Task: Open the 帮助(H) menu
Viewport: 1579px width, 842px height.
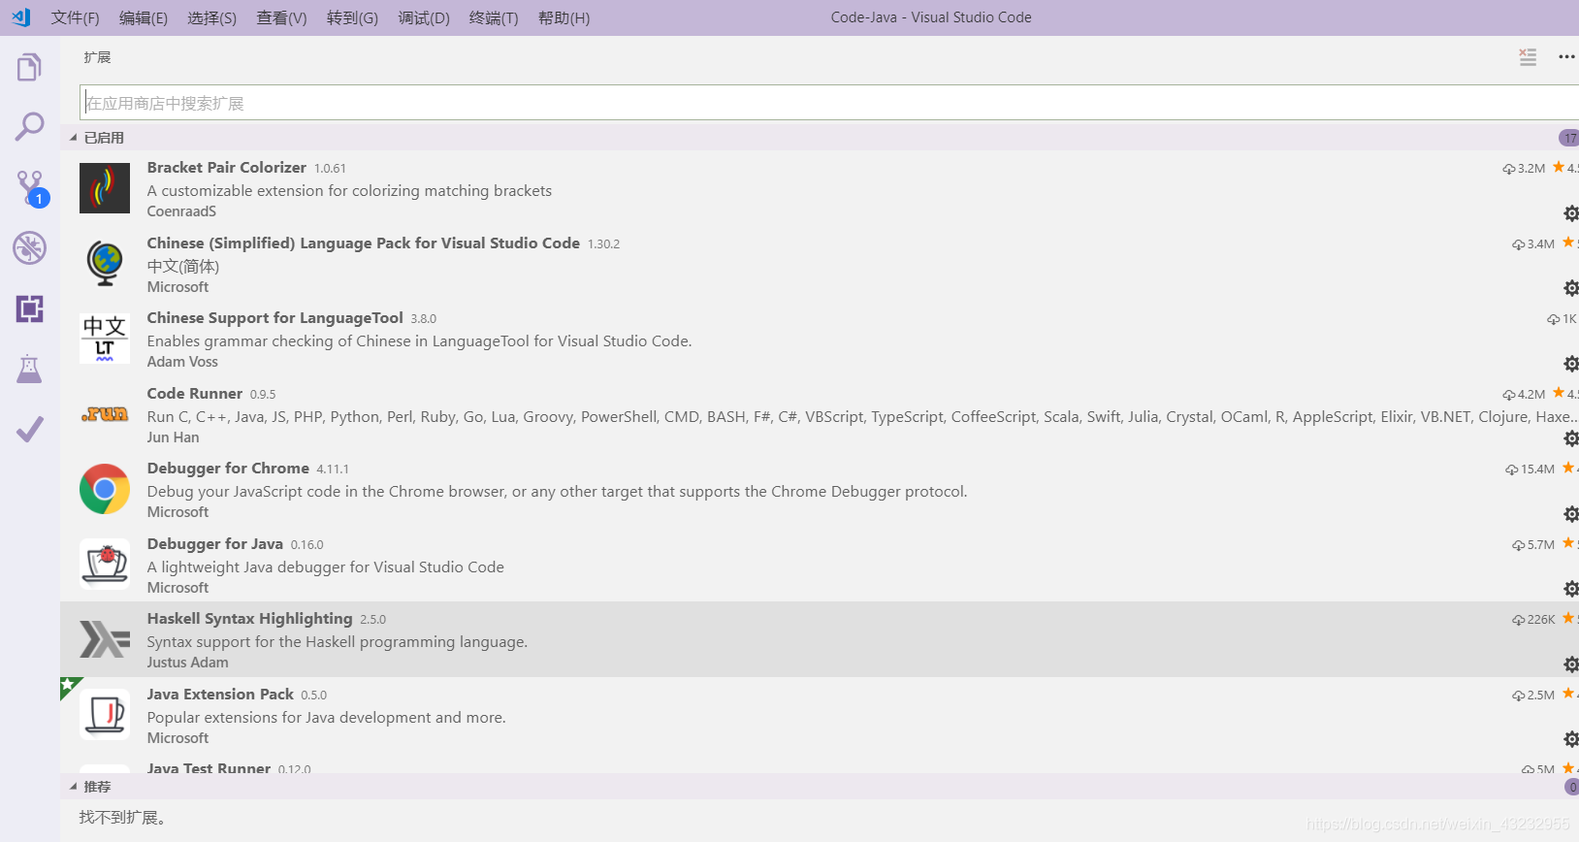Action: pos(564,17)
